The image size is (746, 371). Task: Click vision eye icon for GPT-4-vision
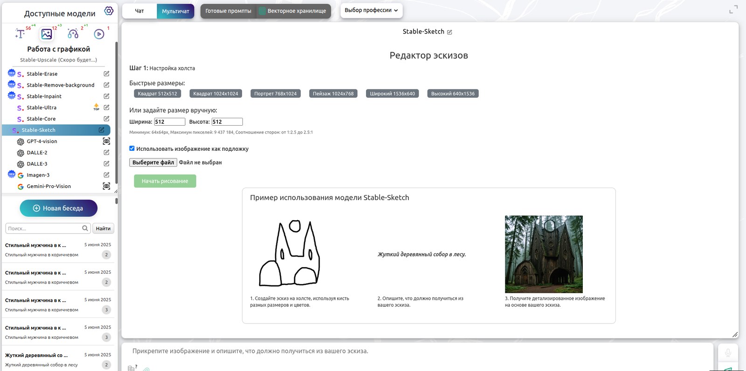tap(106, 141)
